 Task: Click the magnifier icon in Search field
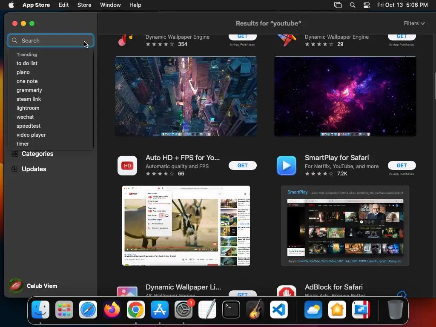click(x=14, y=40)
